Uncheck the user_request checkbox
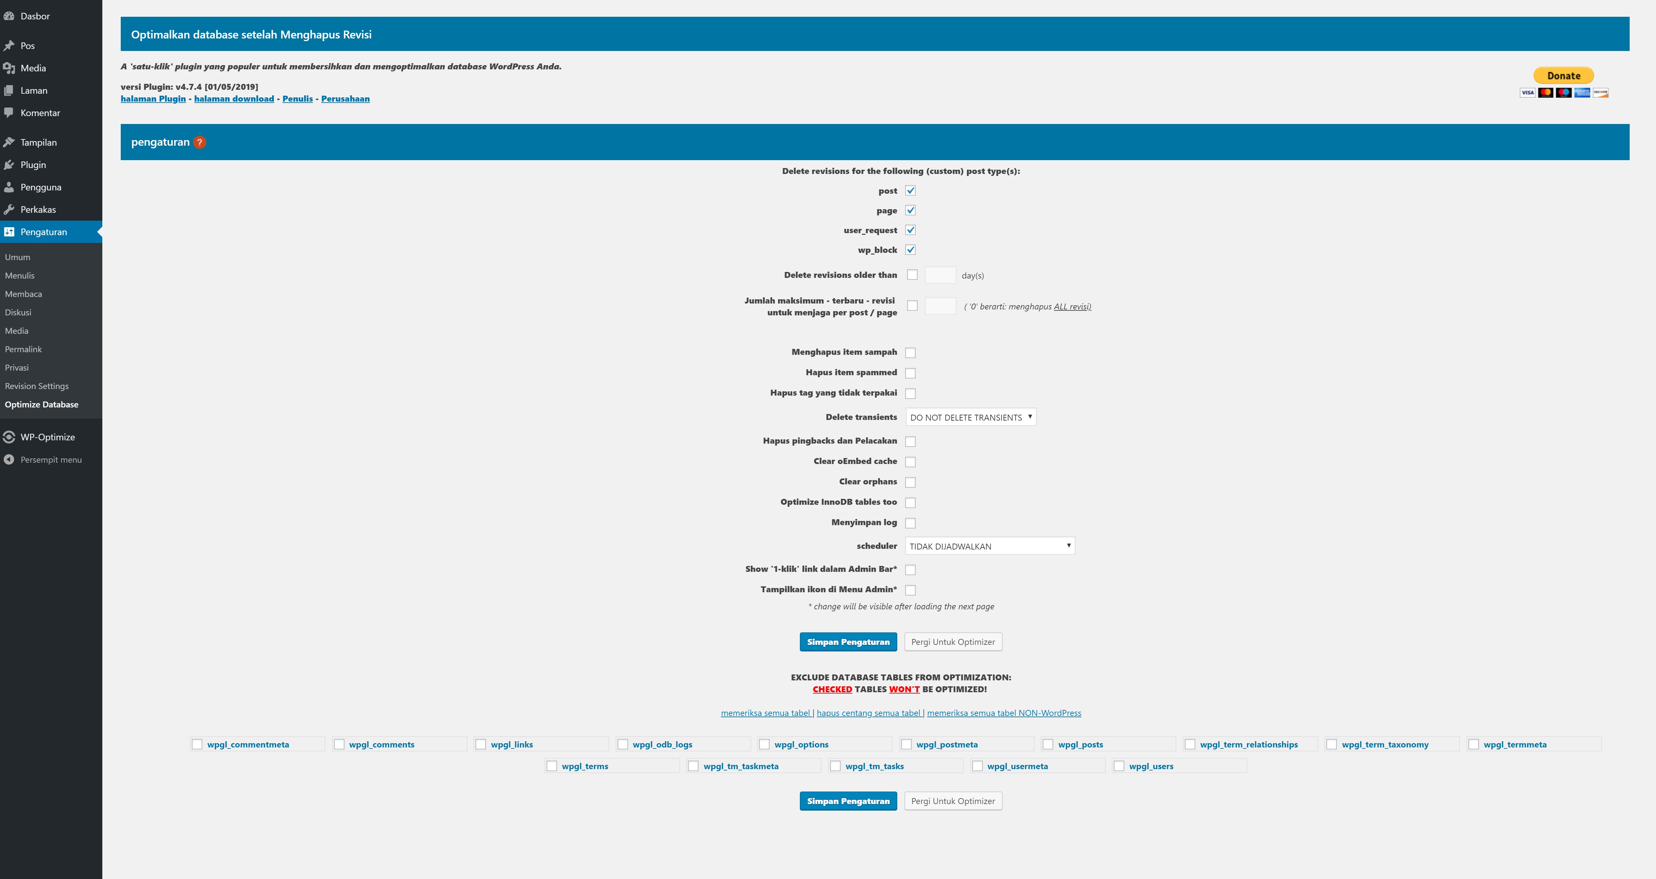1656x879 pixels. point(910,230)
